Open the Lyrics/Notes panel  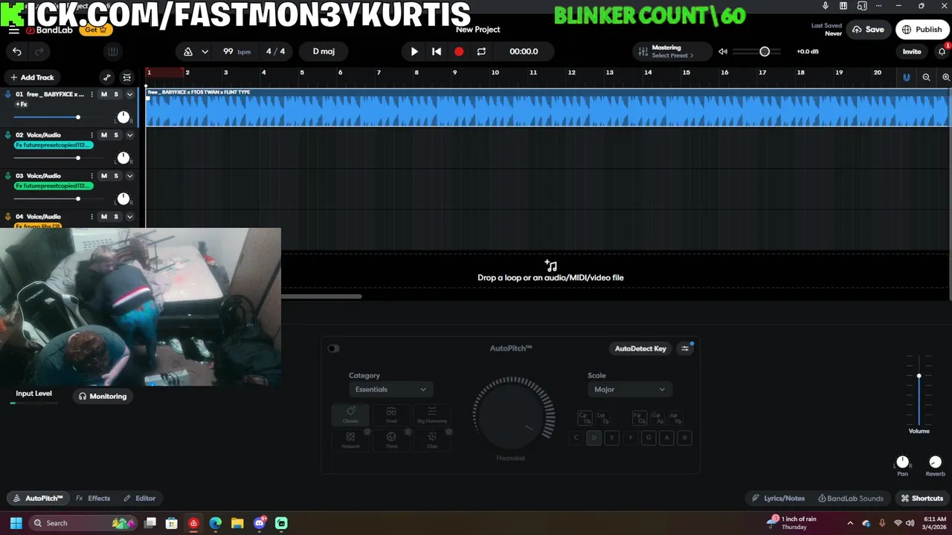point(778,499)
